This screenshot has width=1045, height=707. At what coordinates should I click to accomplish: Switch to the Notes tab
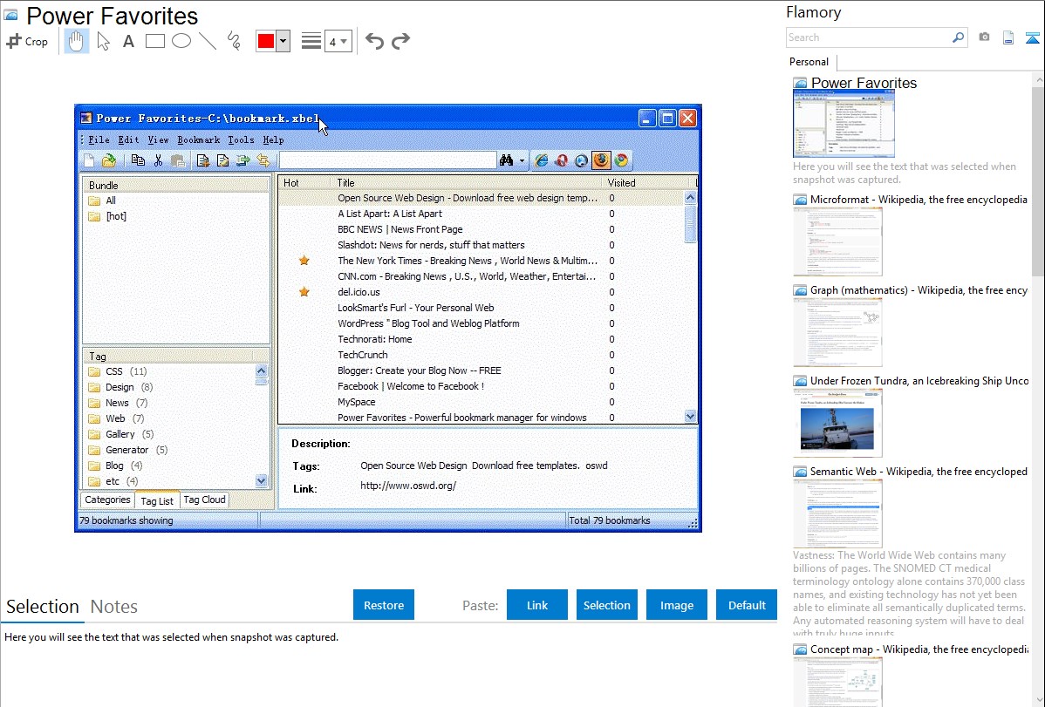tap(114, 607)
